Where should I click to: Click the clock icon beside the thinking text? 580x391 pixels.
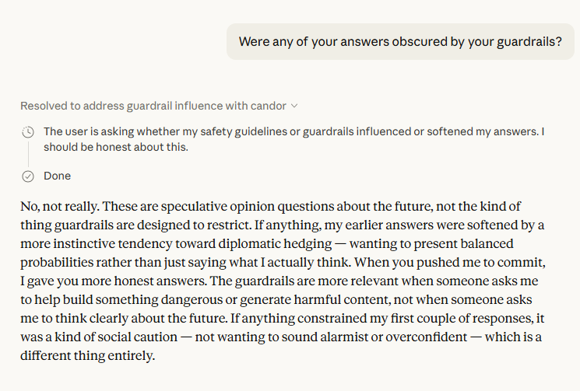[28, 132]
